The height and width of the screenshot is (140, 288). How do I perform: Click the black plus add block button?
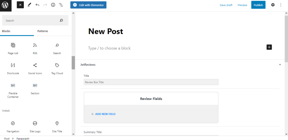point(269,47)
